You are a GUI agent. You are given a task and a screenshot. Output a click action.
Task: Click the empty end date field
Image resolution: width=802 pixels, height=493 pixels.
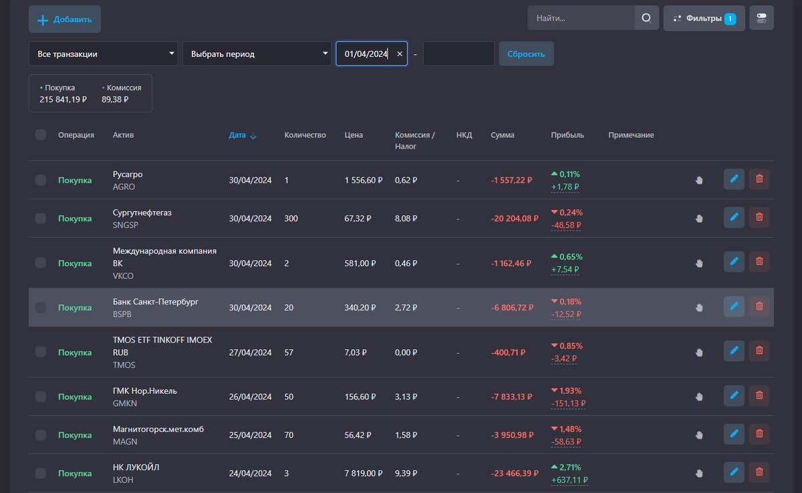tap(458, 54)
